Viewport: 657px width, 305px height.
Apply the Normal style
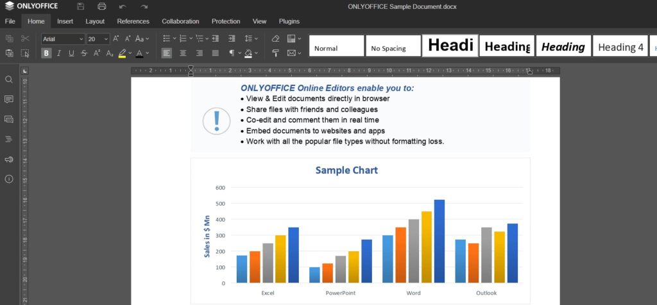[336, 45]
